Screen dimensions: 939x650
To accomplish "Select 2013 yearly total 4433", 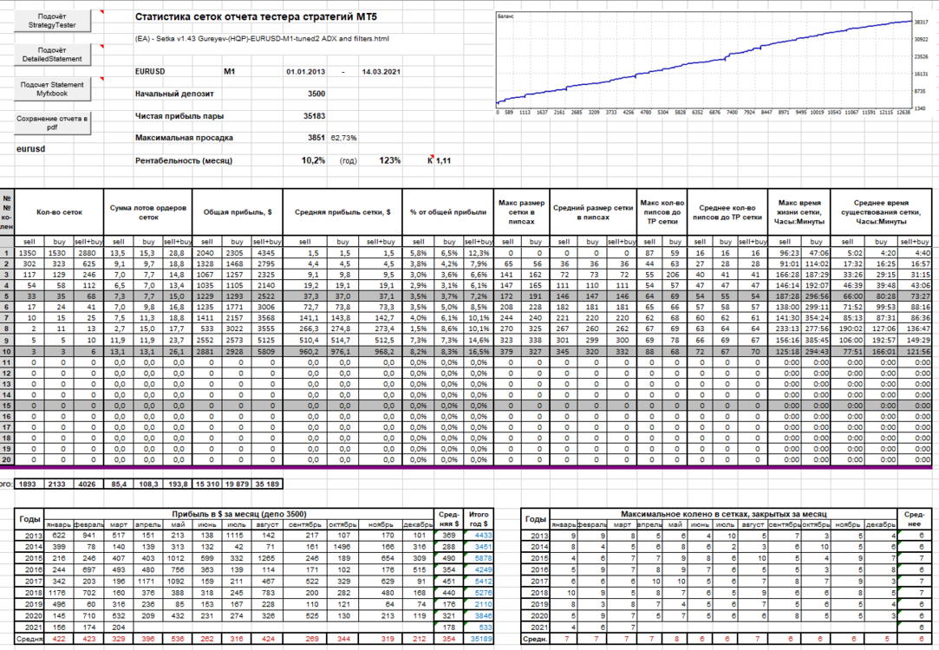I will (x=479, y=536).
